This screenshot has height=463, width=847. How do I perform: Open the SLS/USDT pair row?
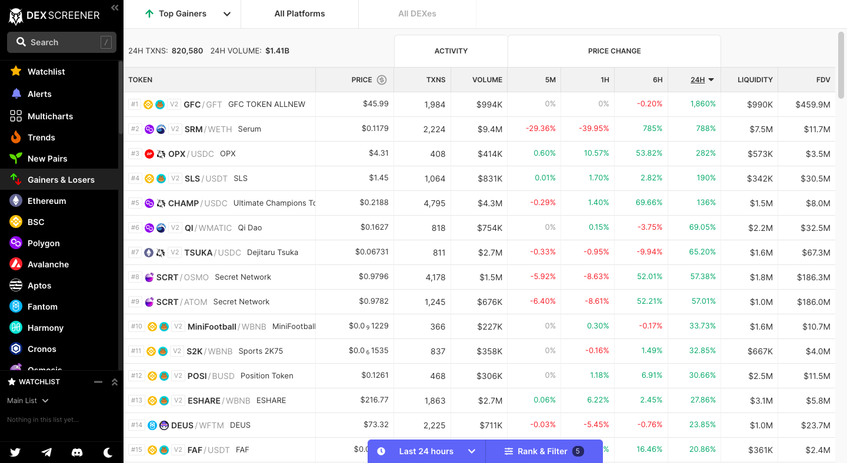coord(479,179)
